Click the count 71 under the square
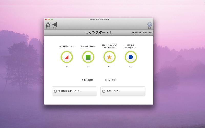 88,67
